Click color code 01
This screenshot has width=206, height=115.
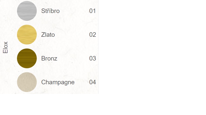click(92, 11)
